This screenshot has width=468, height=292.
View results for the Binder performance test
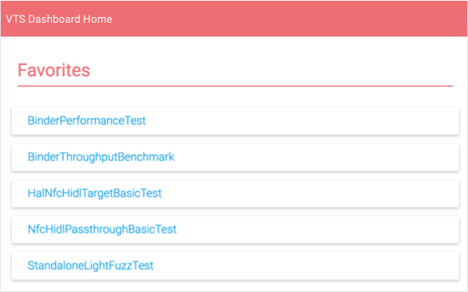(87, 121)
